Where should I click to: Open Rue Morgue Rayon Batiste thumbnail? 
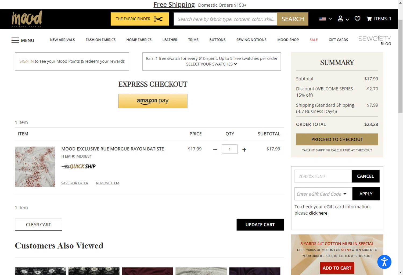pyautogui.click(x=35, y=167)
